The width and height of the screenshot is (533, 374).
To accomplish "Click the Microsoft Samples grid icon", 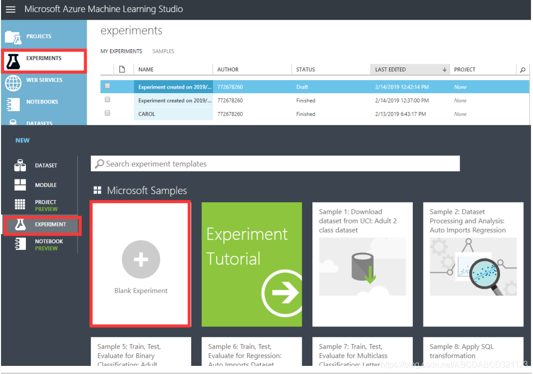I will coord(97,190).
